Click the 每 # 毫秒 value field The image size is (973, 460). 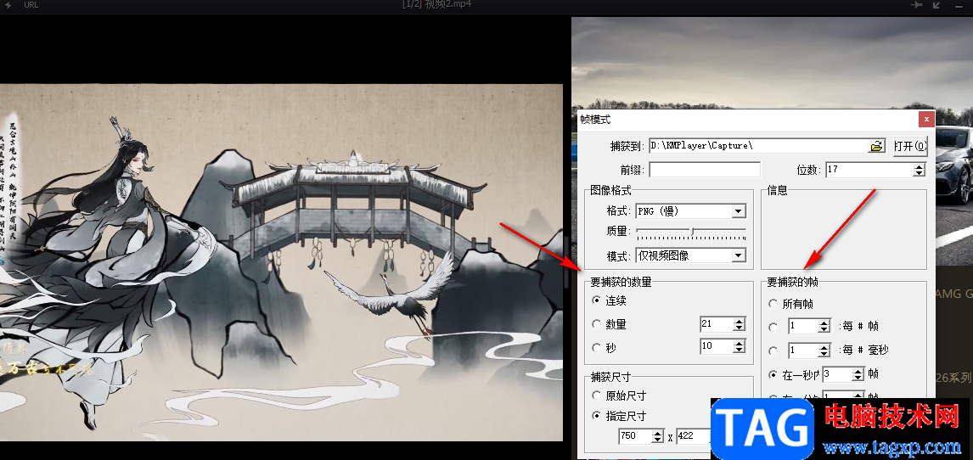click(x=803, y=351)
